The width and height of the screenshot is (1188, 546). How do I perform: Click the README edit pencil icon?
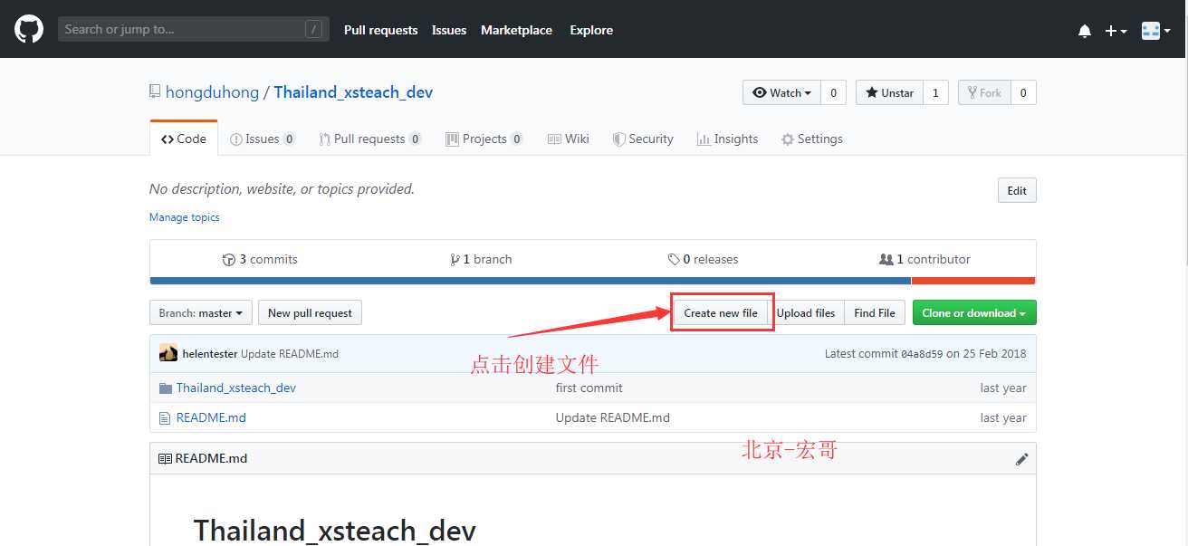(x=1022, y=459)
